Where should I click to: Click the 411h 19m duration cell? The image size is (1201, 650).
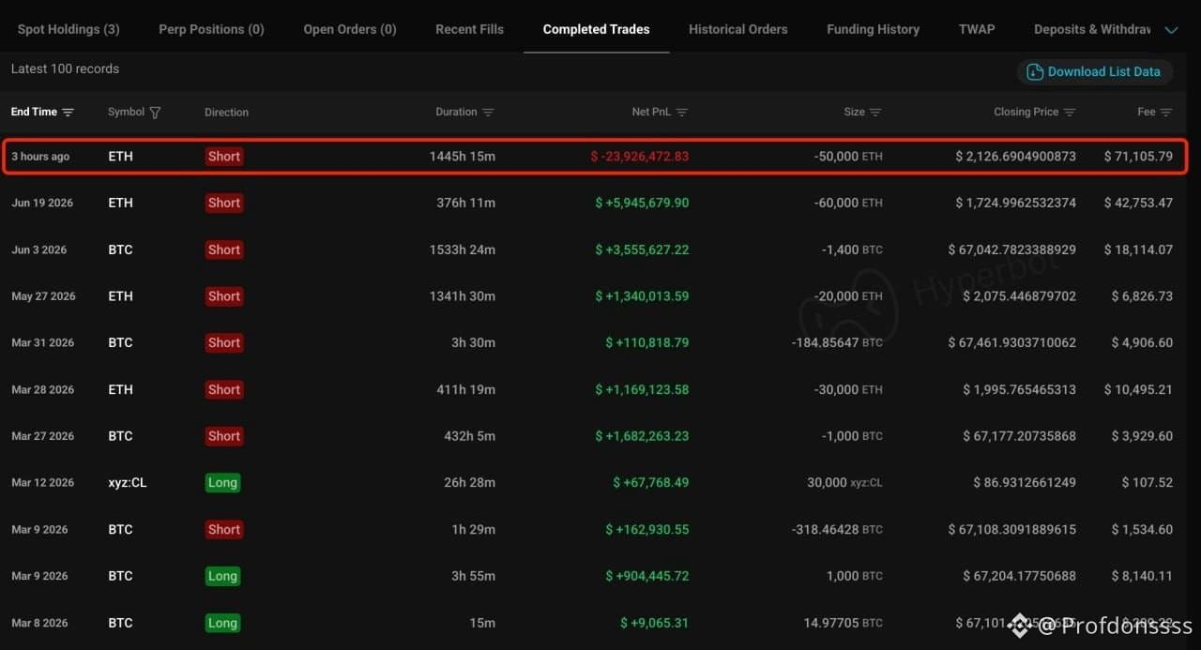point(469,389)
